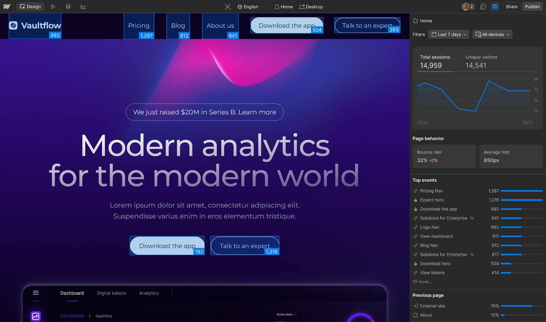Image resolution: width=546 pixels, height=322 pixels.
Task: Click the hamburger menu in dashboard preview
Action: coord(36,293)
